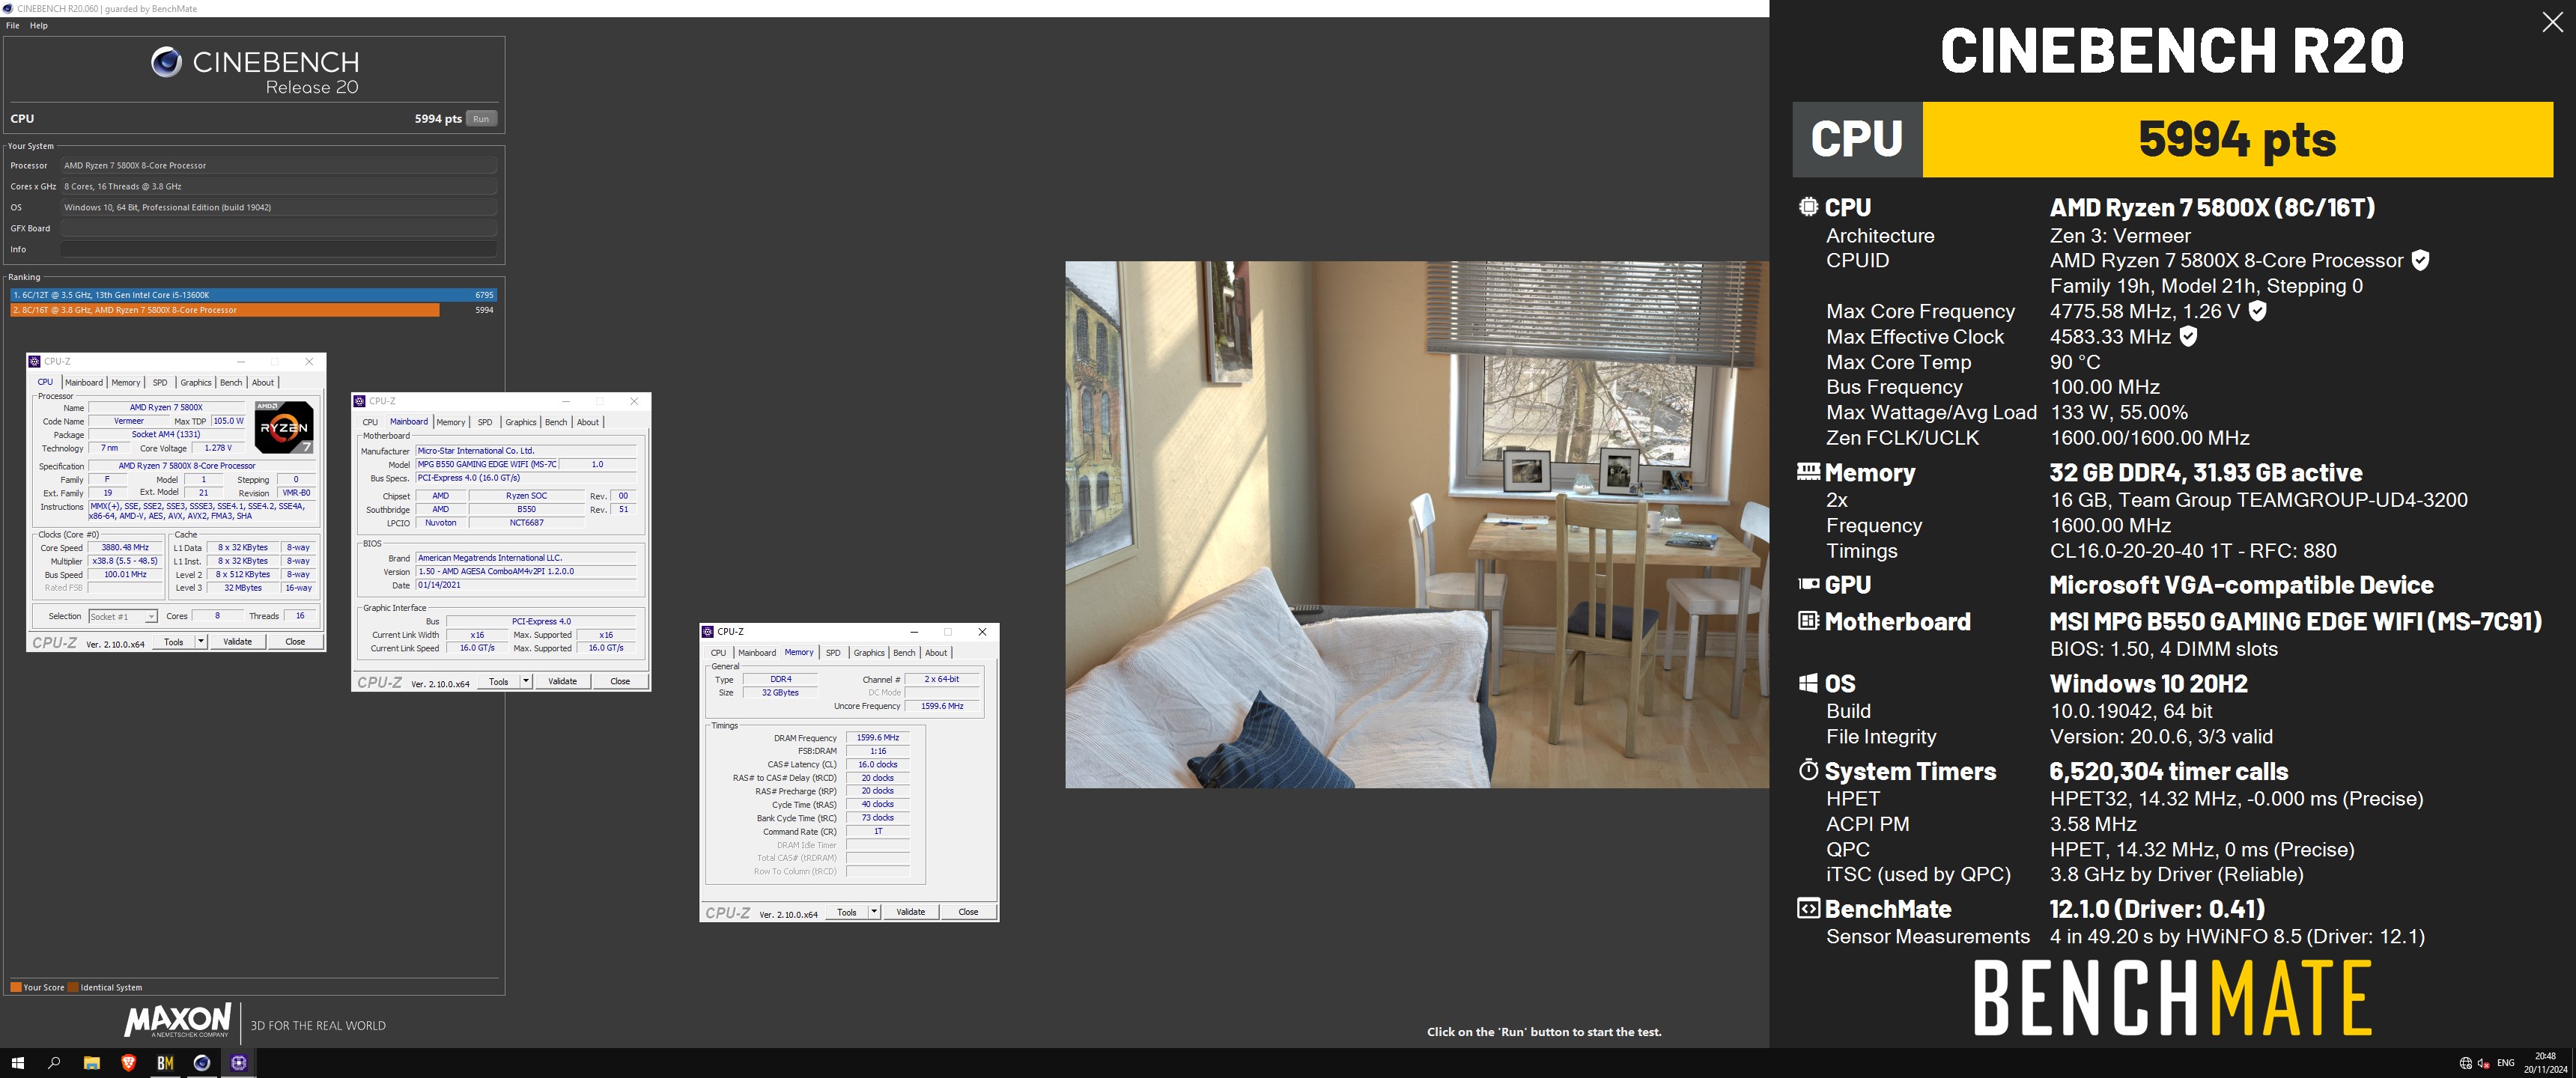
Task: Click BenchMate GPU section icon
Action: [x=1808, y=584]
